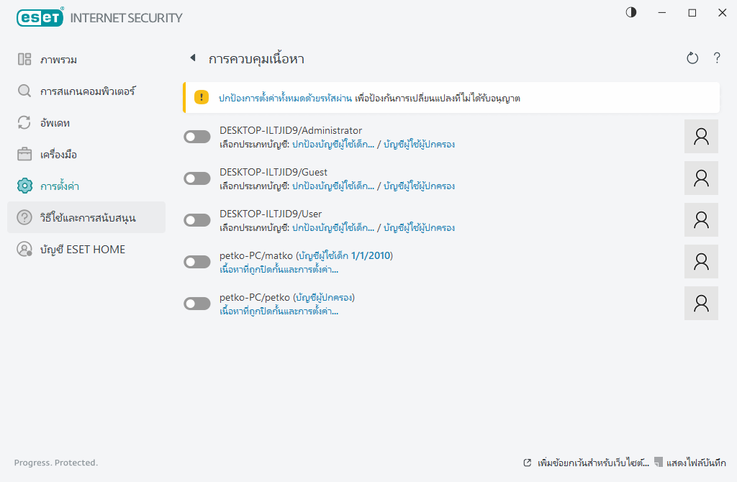This screenshot has width=737, height=482.
Task: Open เนื้อหาที่ถูกปิดกั้นและการตั้งค่า for petko-PC/petko
Action: coord(279,312)
